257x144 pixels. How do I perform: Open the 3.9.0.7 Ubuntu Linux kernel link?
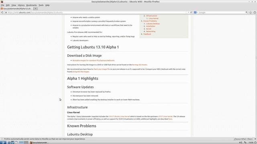[119, 116]
